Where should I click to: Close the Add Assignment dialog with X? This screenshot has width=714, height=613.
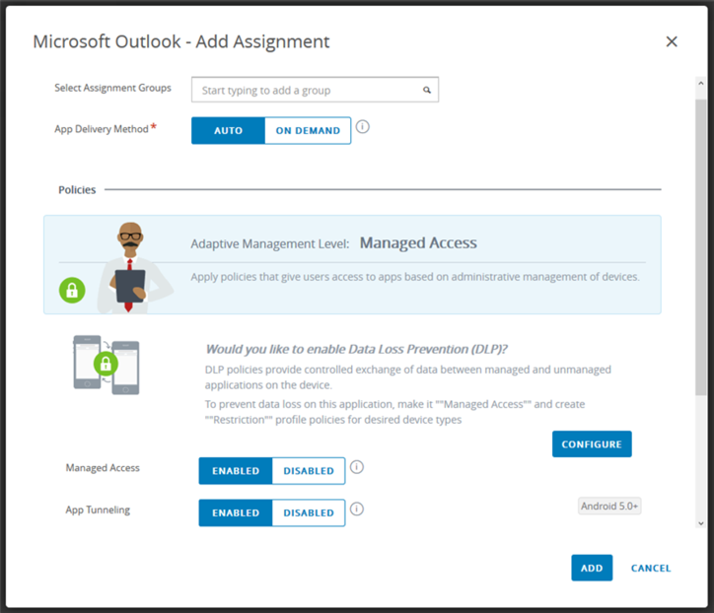point(672,41)
